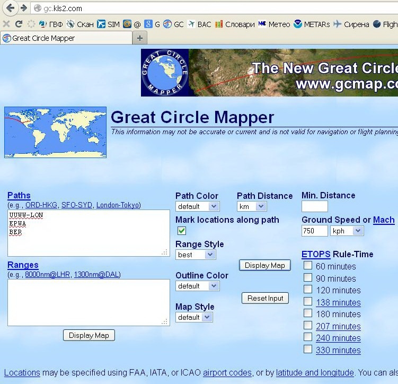
Task: Check the 90 minutes ETOPS checkbox
Action: 308,277
